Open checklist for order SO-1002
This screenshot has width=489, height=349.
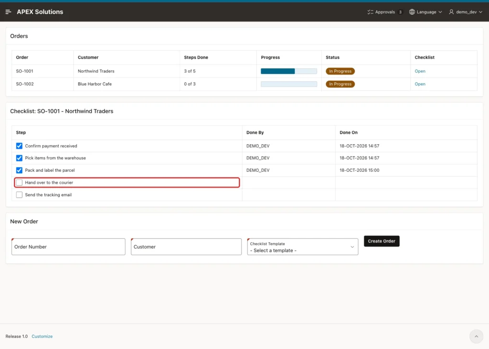[420, 84]
